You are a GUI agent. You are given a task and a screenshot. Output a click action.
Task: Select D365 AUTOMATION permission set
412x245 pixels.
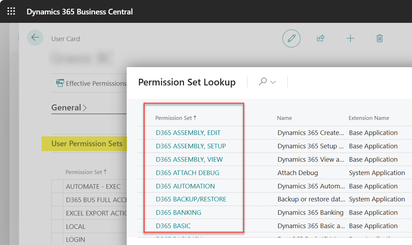coord(185,186)
